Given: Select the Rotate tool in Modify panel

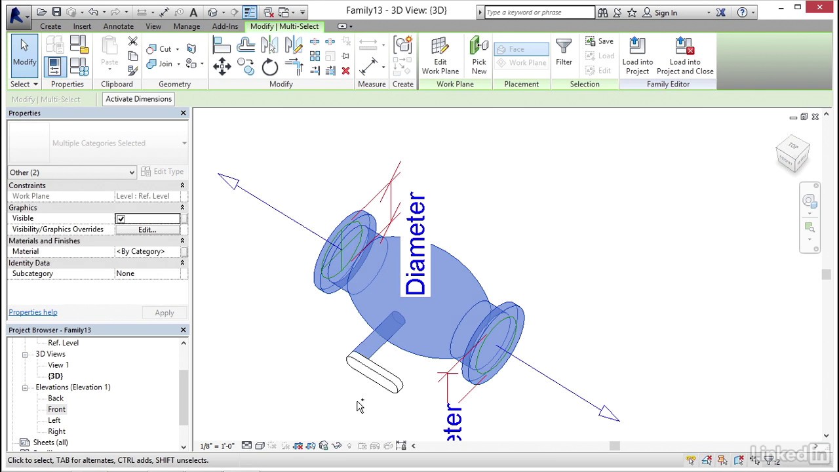Looking at the screenshot, I should point(269,67).
